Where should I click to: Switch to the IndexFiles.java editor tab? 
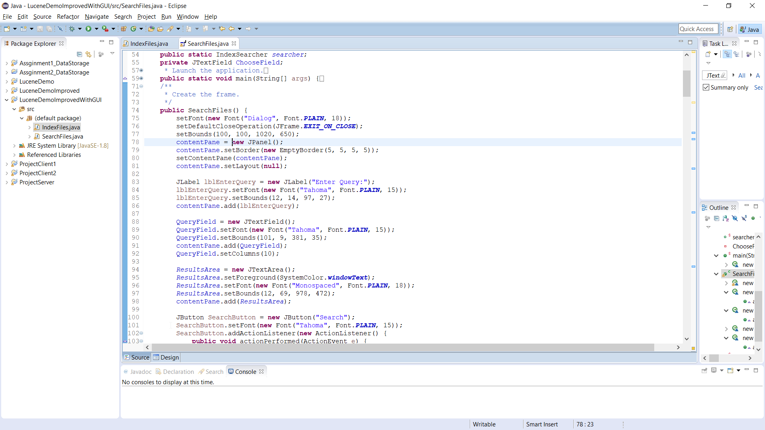click(149, 43)
